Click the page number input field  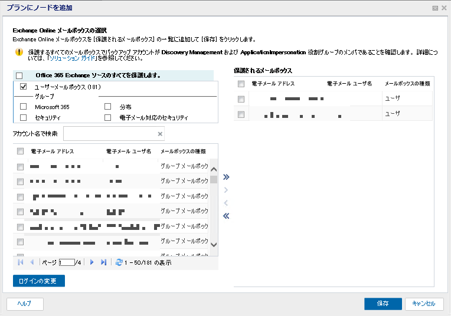(x=67, y=262)
